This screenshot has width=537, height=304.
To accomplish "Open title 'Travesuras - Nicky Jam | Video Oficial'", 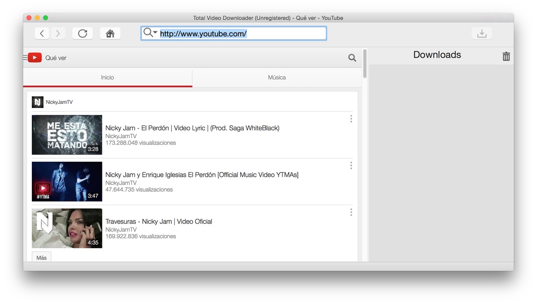I will click(x=159, y=221).
